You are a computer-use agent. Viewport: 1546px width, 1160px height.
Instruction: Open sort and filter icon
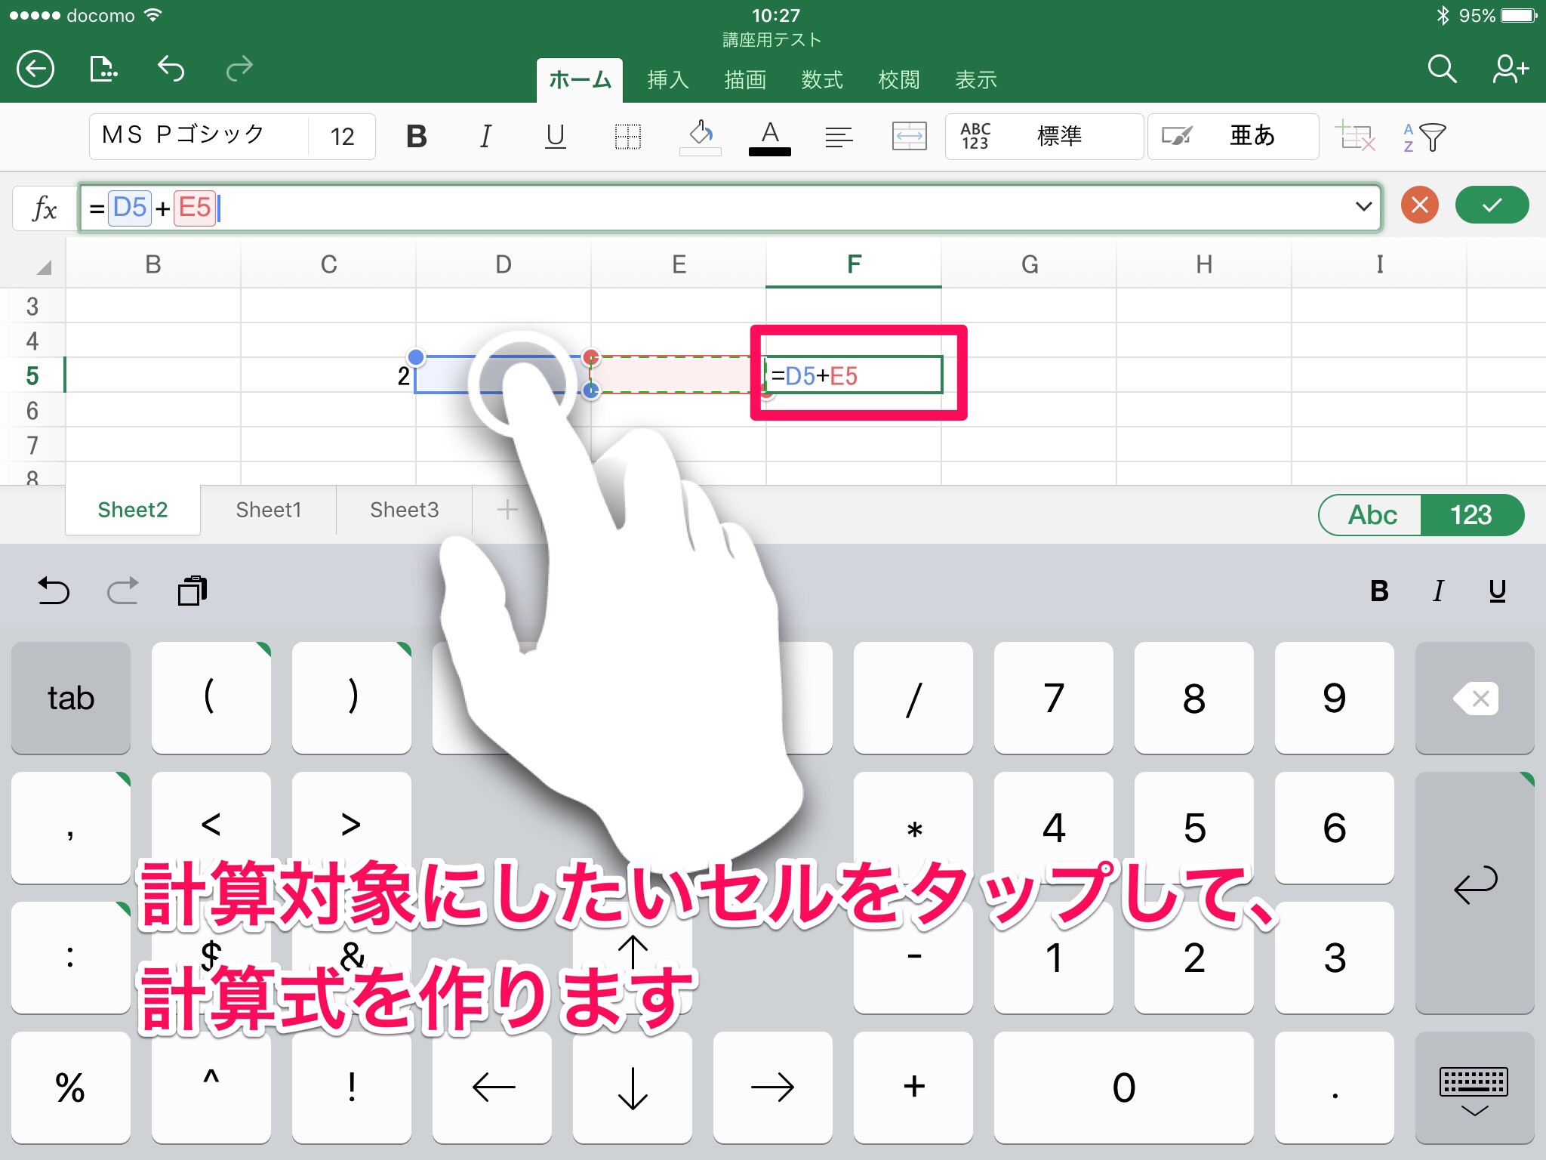[x=1424, y=137]
